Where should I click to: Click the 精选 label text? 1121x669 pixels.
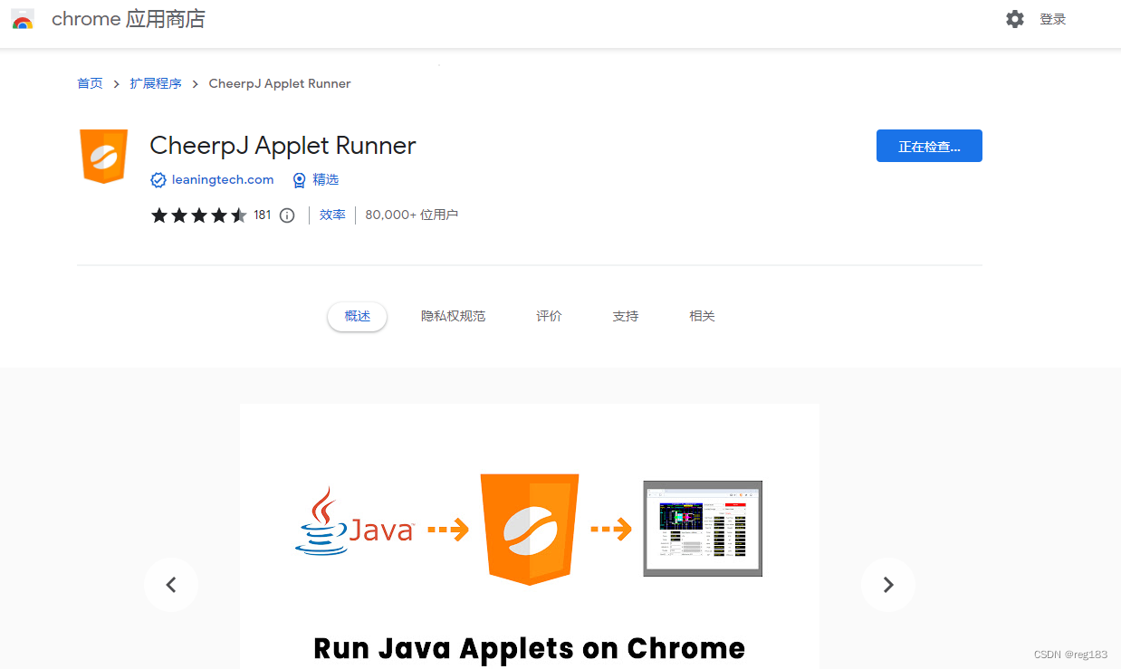coord(326,180)
